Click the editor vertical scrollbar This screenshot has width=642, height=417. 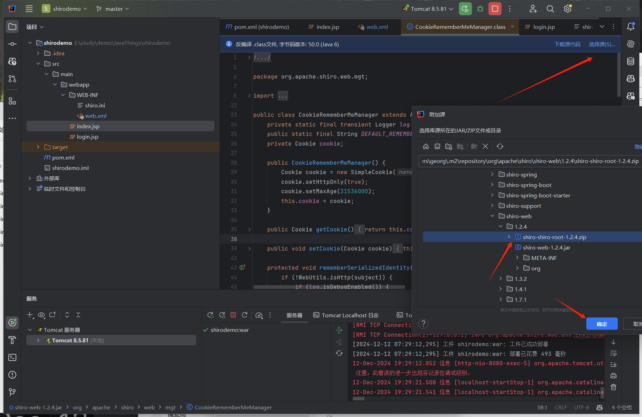click(x=619, y=75)
